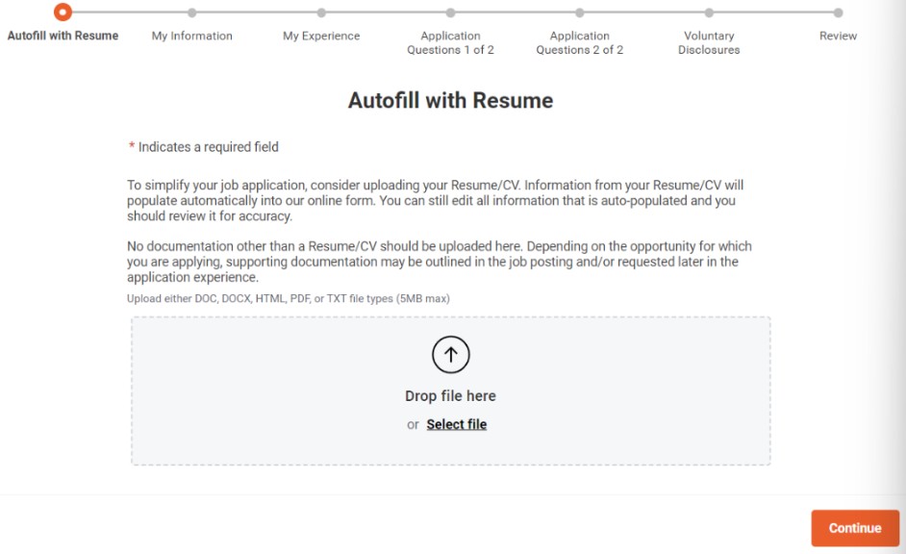The width and height of the screenshot is (906, 554).
Task: Click the Application Questions 2 of 2 step dot
Action: [580, 13]
